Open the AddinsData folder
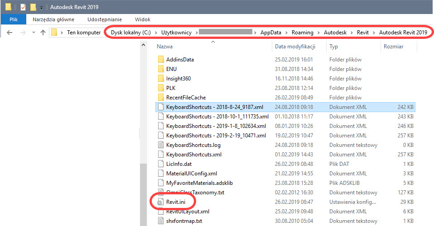The image size is (434, 226). [180, 60]
